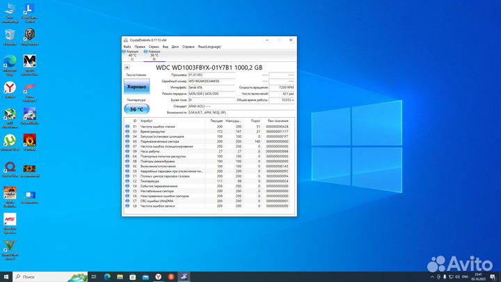The height and width of the screenshot is (282, 501).
Task: Open Мир танков shield desktop shortcut
Action: click(x=29, y=37)
